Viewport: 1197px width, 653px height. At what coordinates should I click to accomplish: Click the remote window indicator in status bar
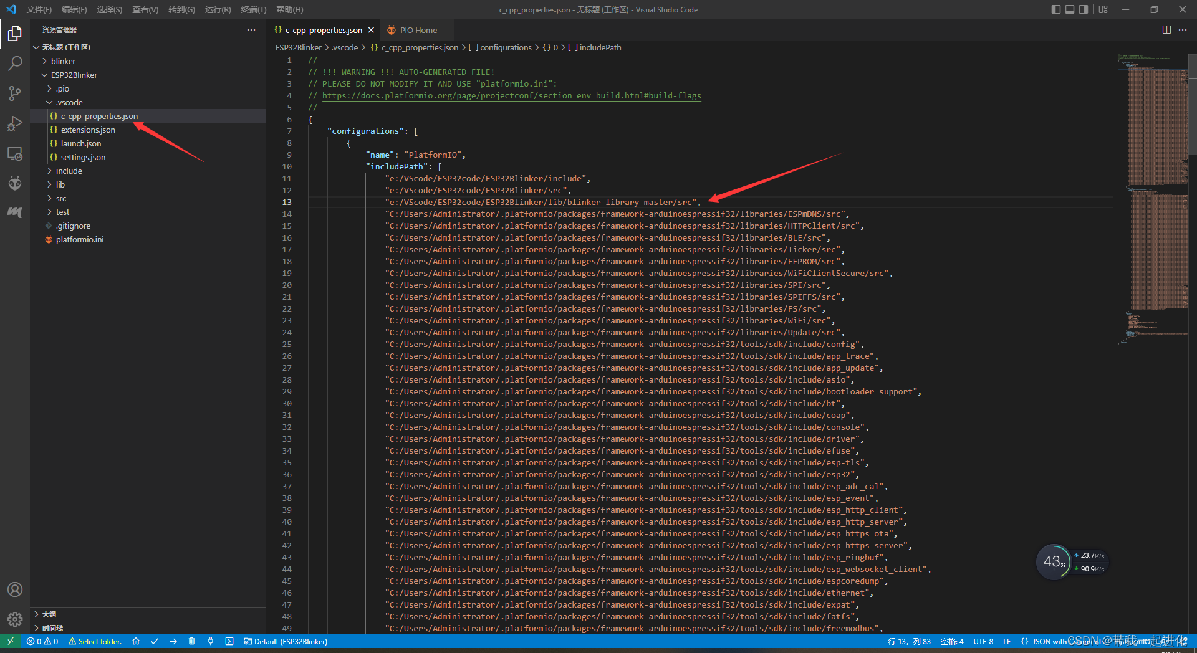(x=11, y=641)
